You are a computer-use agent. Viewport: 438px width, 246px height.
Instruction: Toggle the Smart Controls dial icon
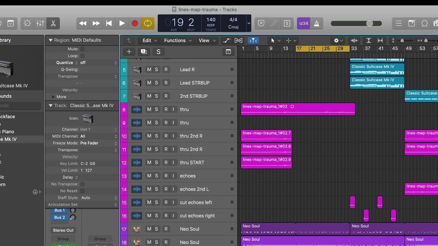point(27,23)
